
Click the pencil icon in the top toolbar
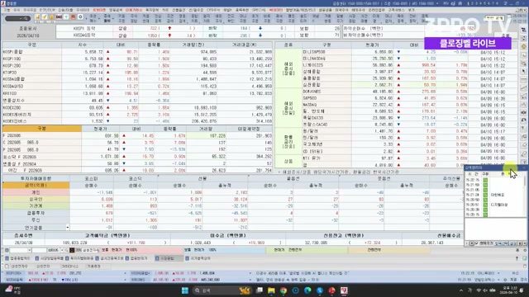(x=45, y=16)
